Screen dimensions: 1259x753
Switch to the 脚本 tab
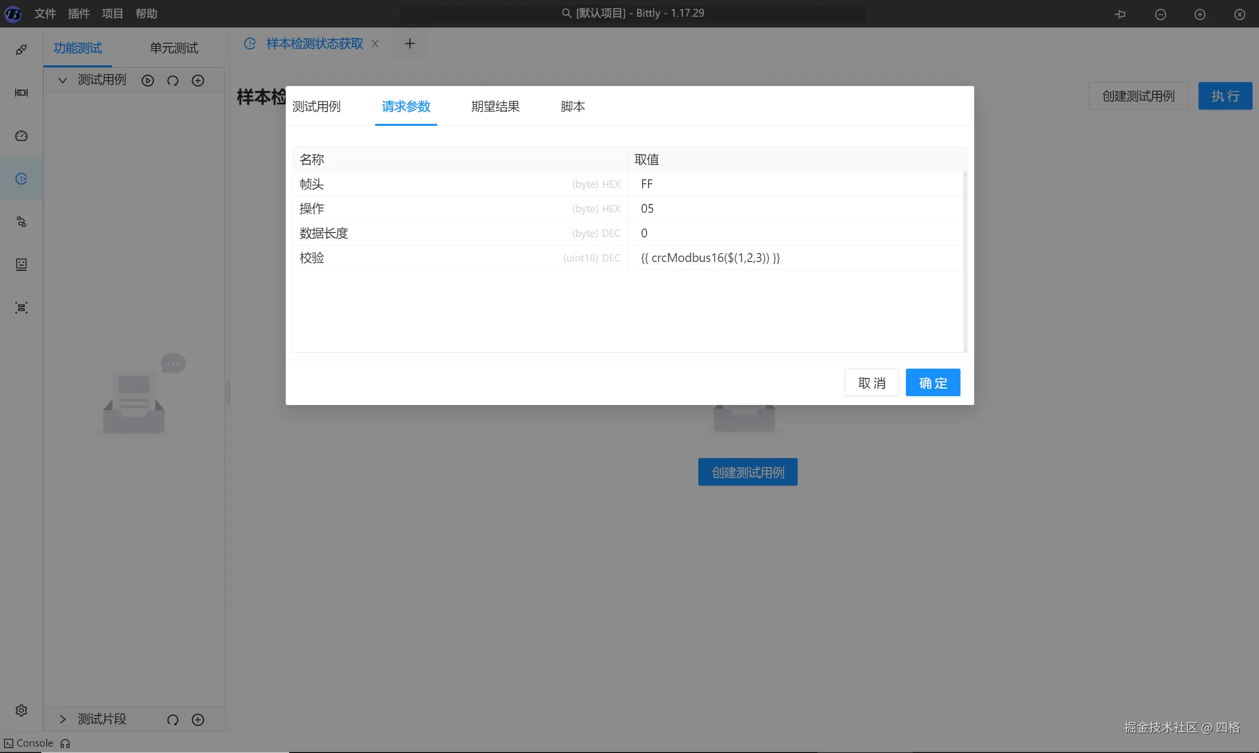[572, 107]
